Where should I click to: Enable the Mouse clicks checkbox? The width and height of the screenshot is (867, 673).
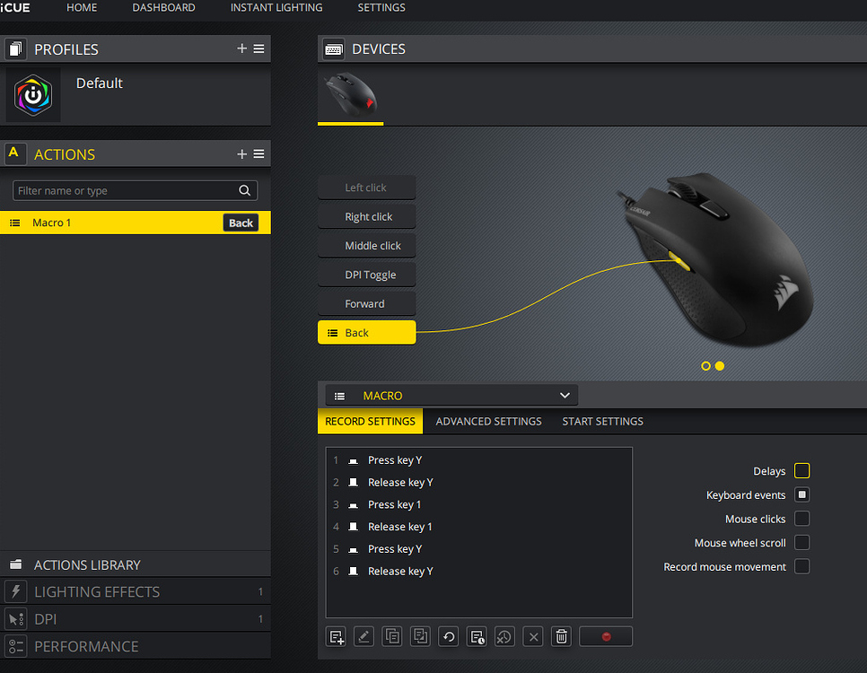click(x=801, y=519)
